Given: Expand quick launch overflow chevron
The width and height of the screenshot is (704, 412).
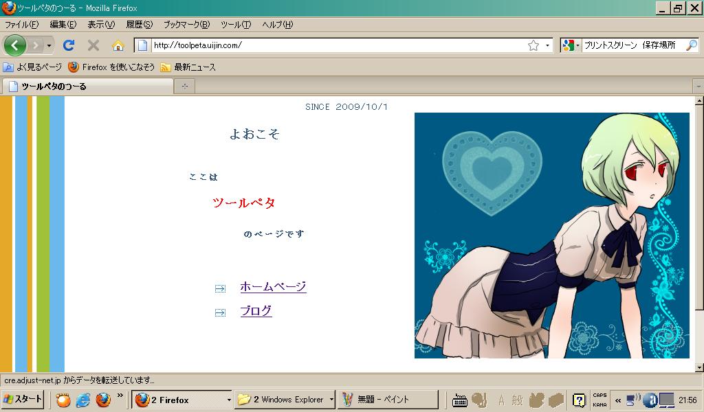Looking at the screenshot, I should (x=120, y=396).
